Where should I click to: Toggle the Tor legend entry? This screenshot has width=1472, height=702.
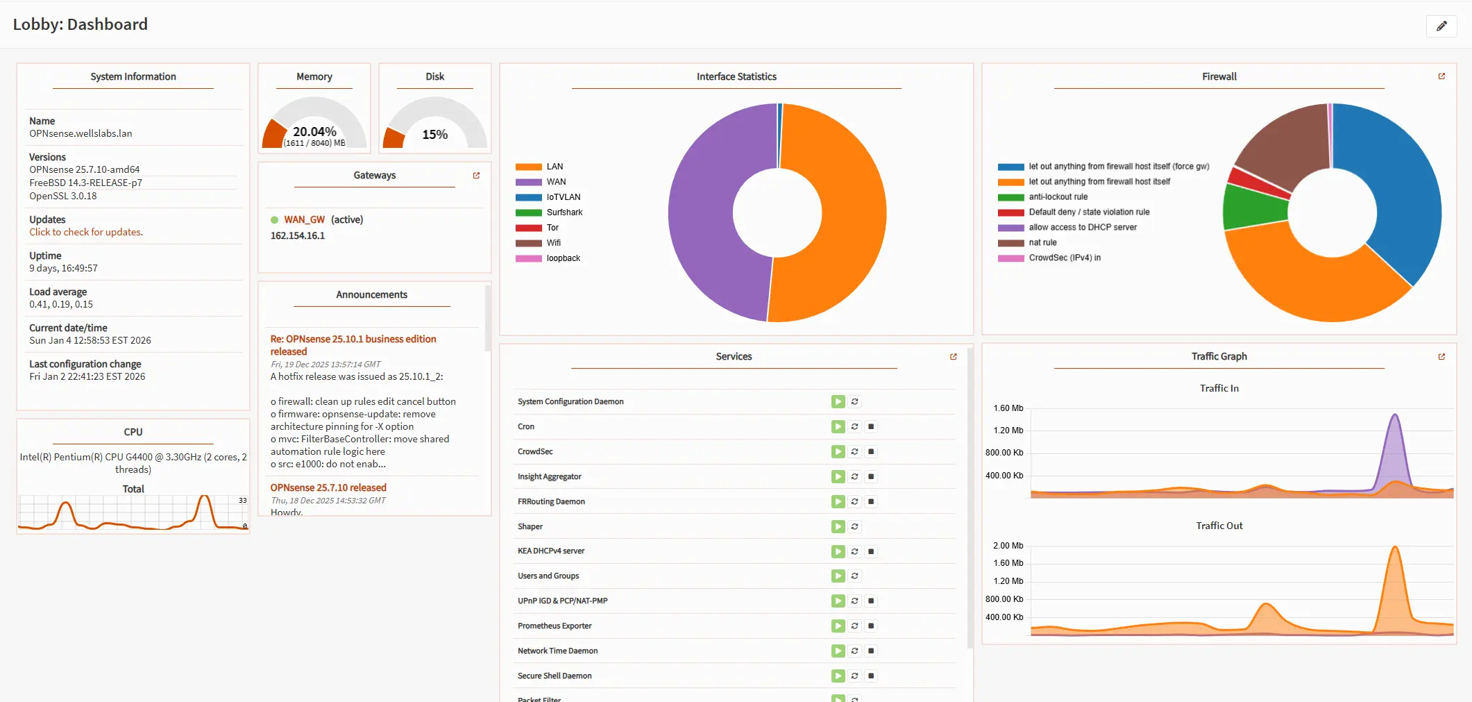pos(537,228)
